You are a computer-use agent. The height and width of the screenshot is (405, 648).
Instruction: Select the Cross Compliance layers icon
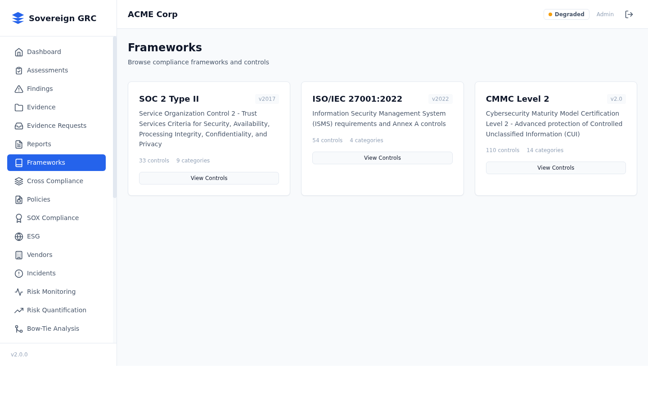tap(19, 181)
